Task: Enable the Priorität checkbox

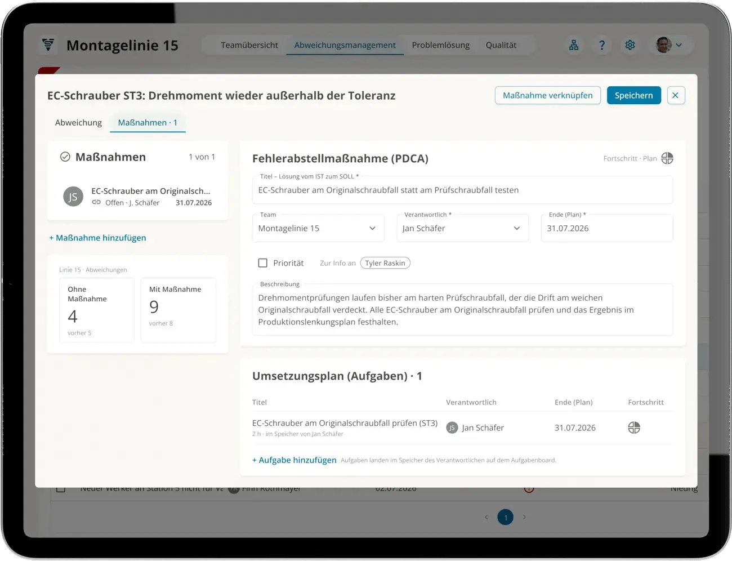Action: [262, 263]
